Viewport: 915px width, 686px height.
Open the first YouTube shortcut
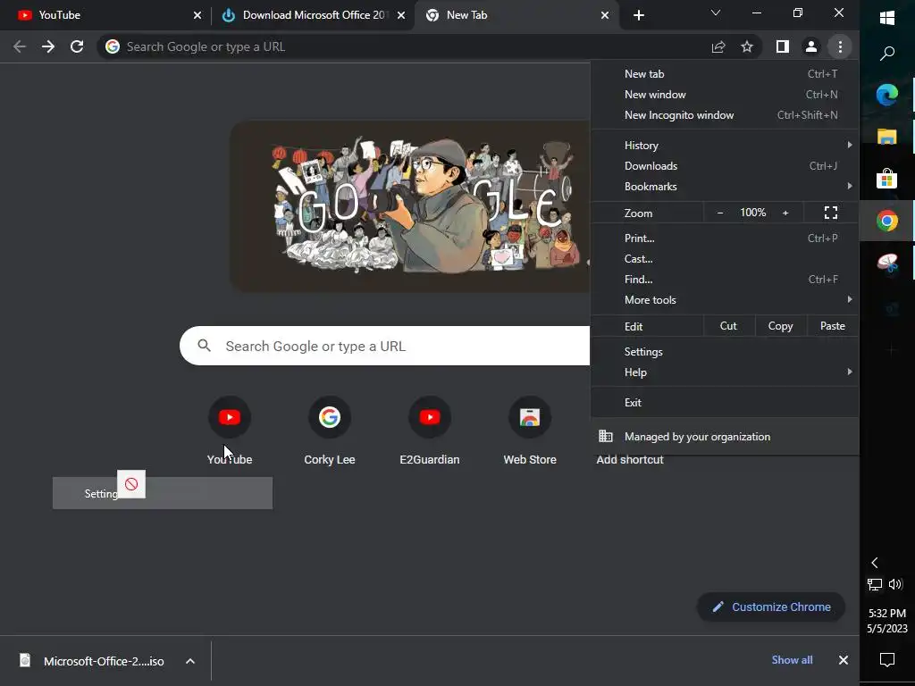click(x=230, y=431)
